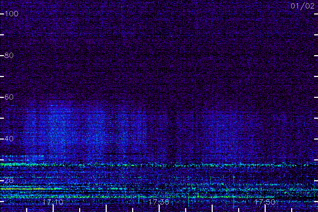Click the 60 frequency axis label
The image size is (318, 212).
coord(9,97)
